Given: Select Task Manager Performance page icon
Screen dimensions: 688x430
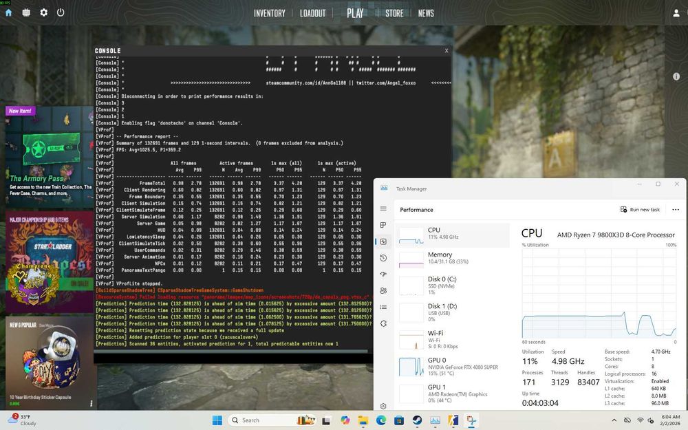Looking at the screenshot, I should [383, 241].
